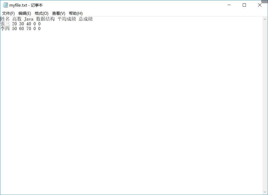Click the word Java in header line
268x195 pixels.
[29, 19]
